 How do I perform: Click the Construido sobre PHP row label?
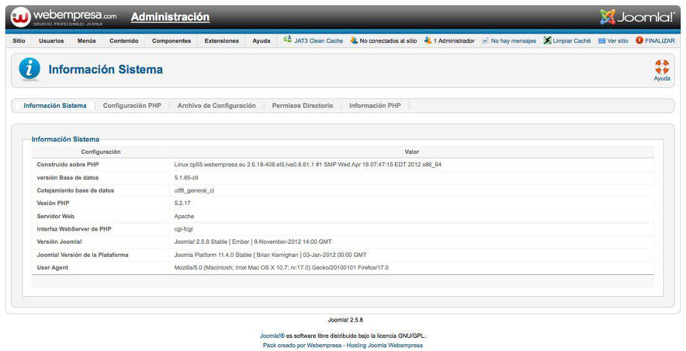click(x=68, y=165)
